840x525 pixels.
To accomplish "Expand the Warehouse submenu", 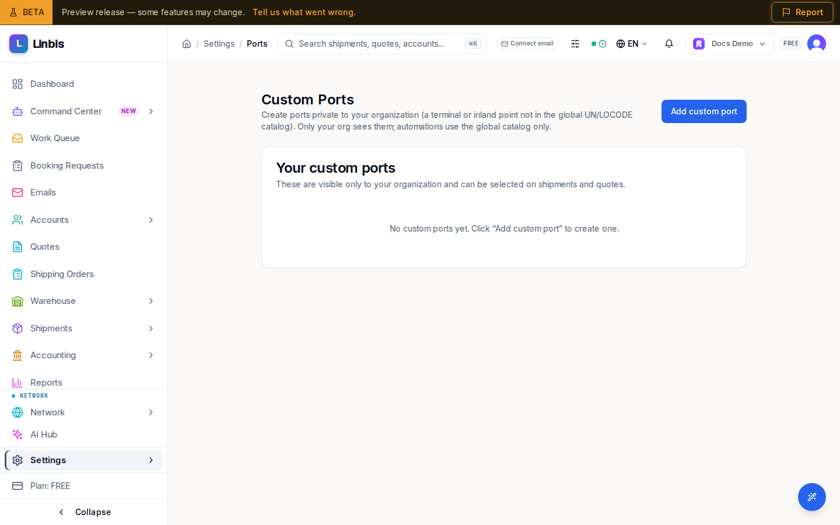I will pos(151,301).
